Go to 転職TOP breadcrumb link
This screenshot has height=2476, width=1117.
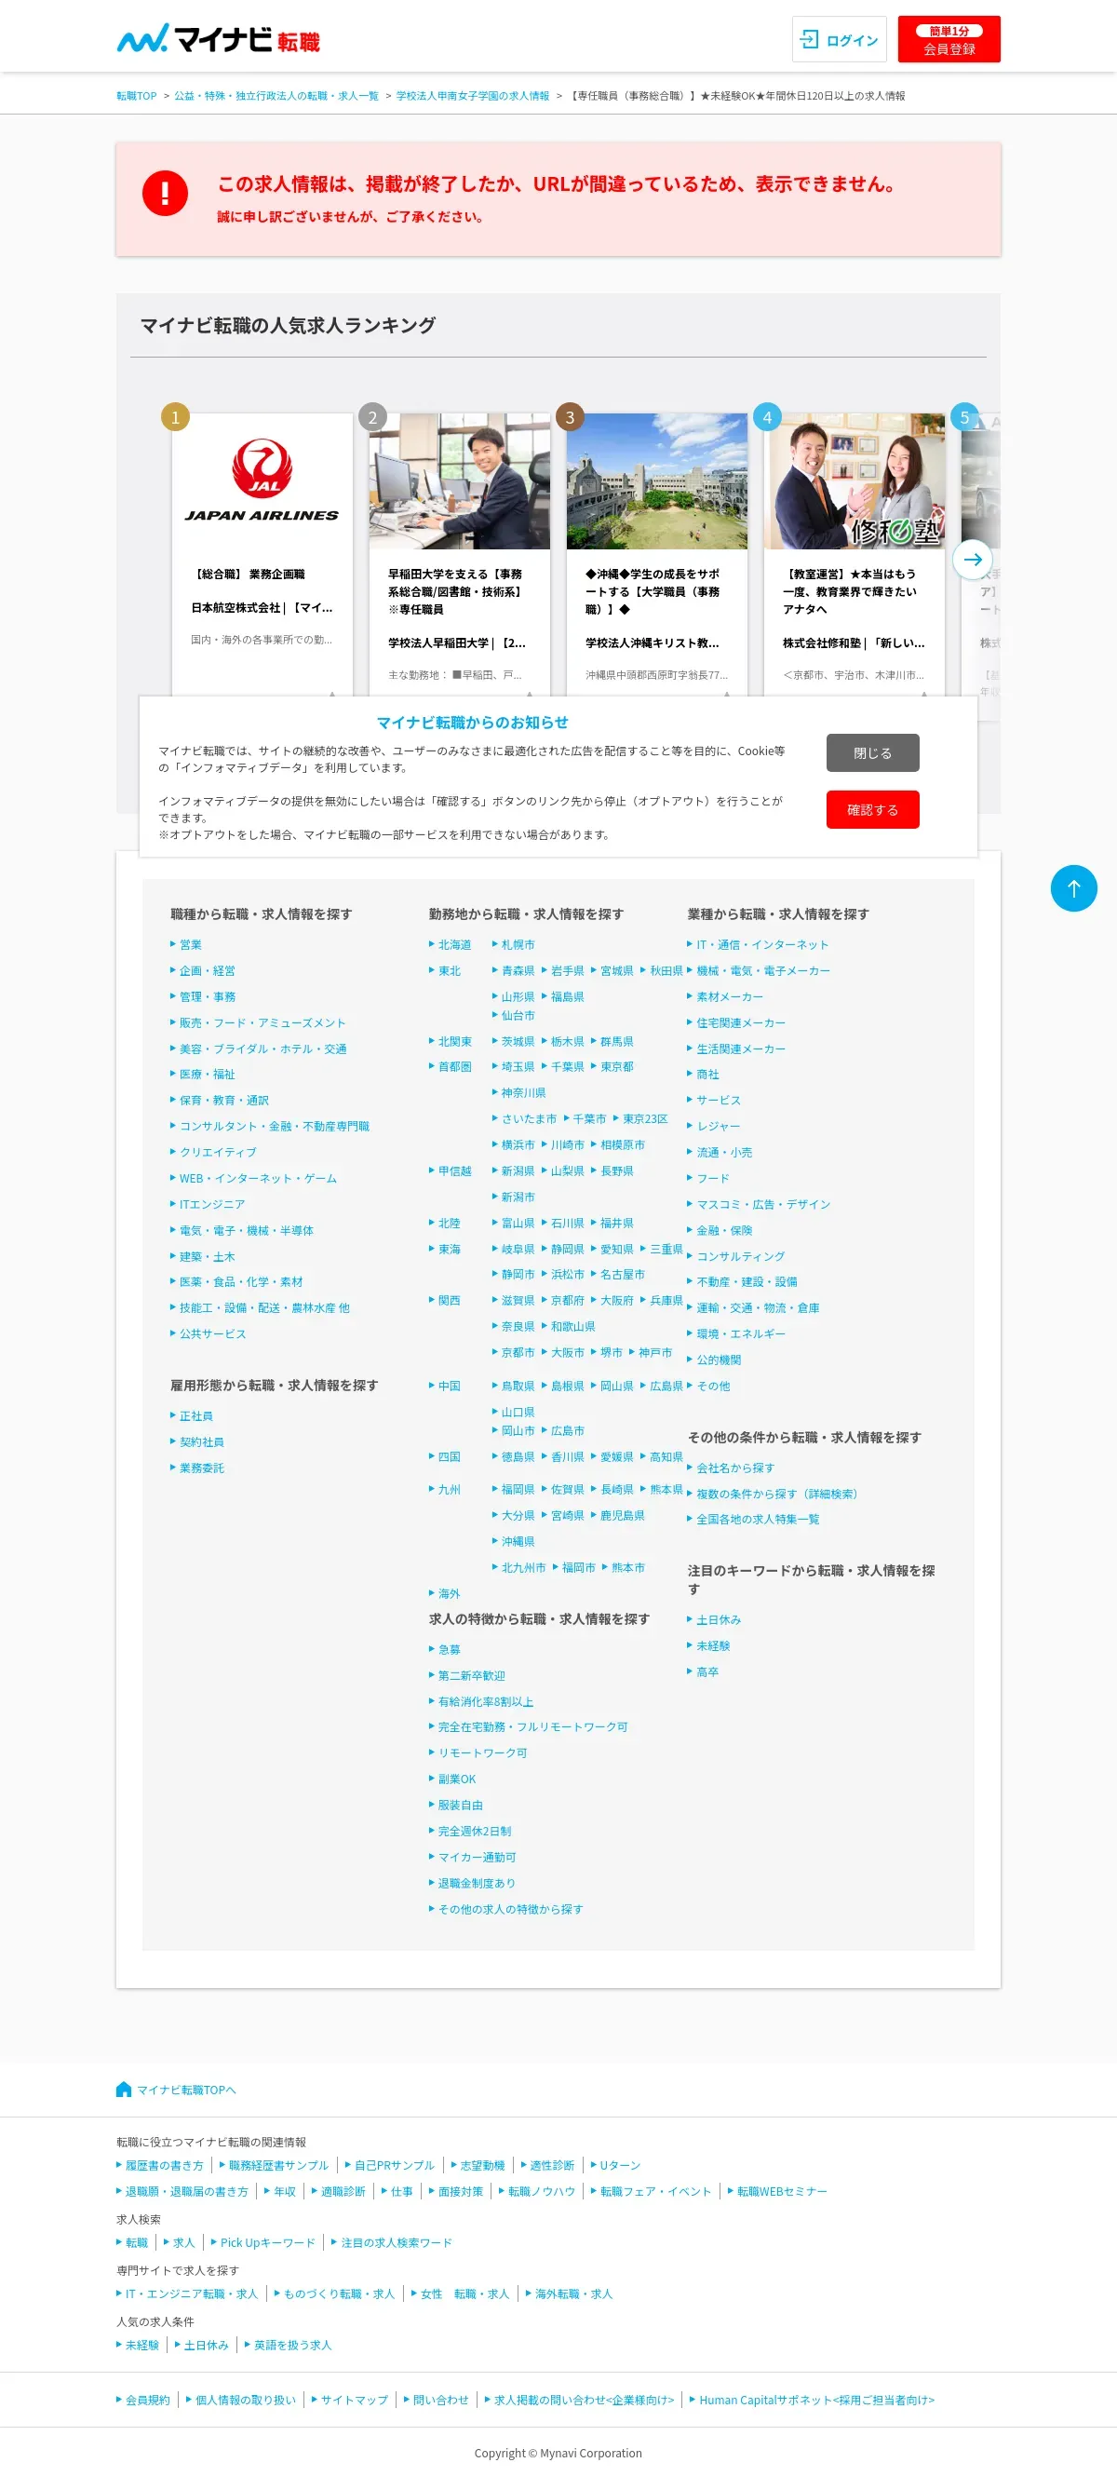click(x=137, y=96)
